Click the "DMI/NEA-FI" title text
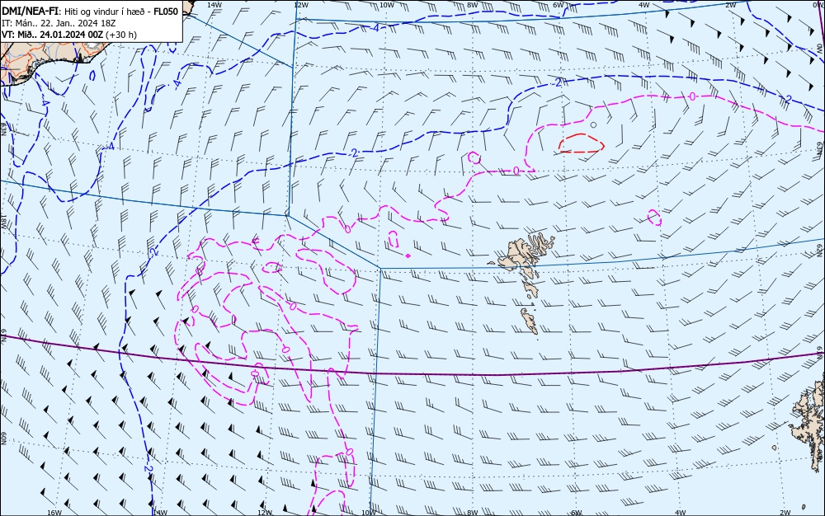Screen dimensions: 825x516 [x=30, y=12]
